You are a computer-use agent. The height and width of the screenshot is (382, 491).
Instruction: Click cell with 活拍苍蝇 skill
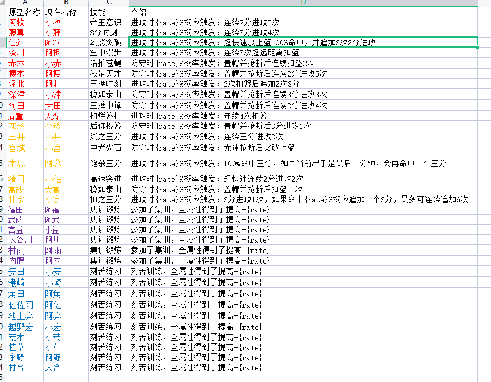(x=109, y=63)
